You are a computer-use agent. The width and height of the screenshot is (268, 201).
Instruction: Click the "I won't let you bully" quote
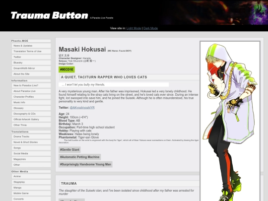[114, 84]
